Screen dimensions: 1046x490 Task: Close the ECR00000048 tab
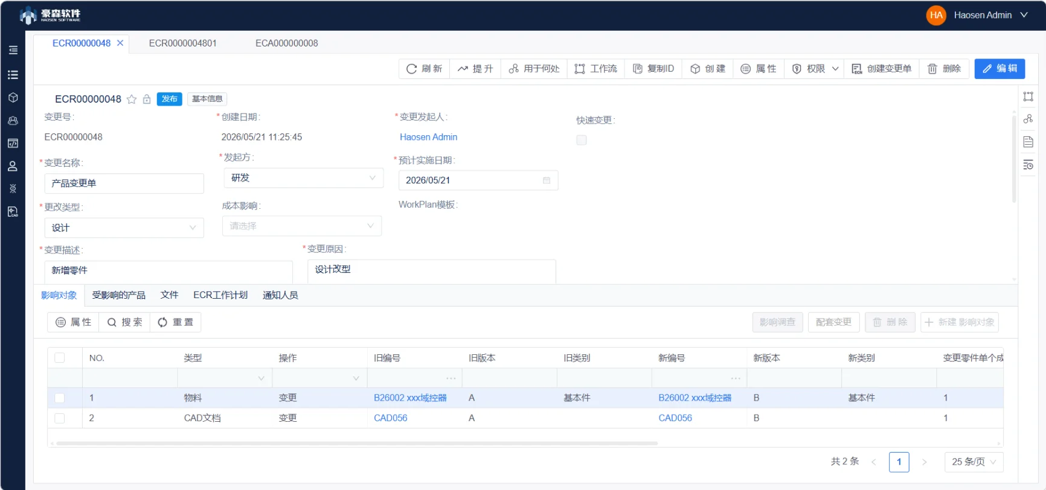(x=120, y=43)
